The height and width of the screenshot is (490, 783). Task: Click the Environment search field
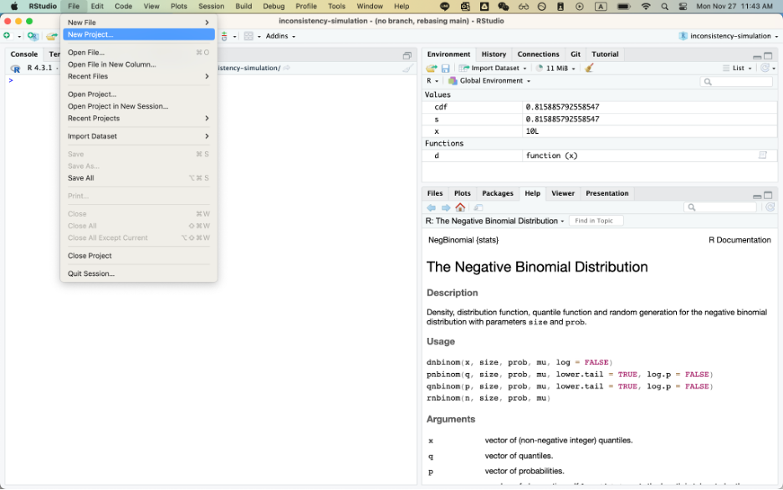click(736, 81)
